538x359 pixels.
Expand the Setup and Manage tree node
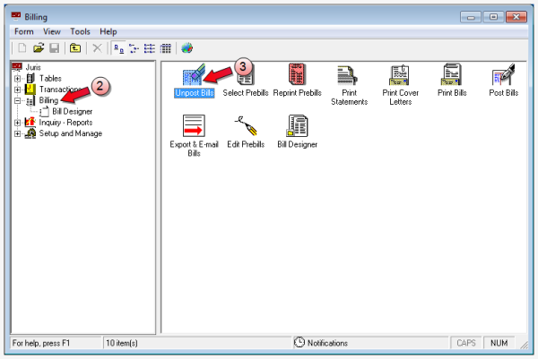17,133
